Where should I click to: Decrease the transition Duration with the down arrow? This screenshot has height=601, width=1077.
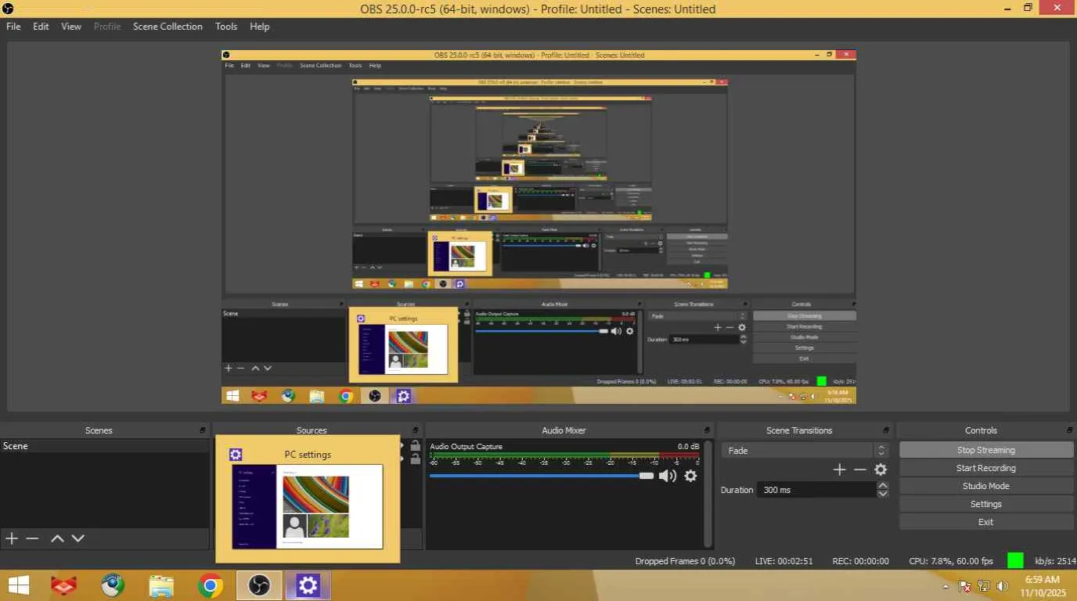[x=884, y=494]
